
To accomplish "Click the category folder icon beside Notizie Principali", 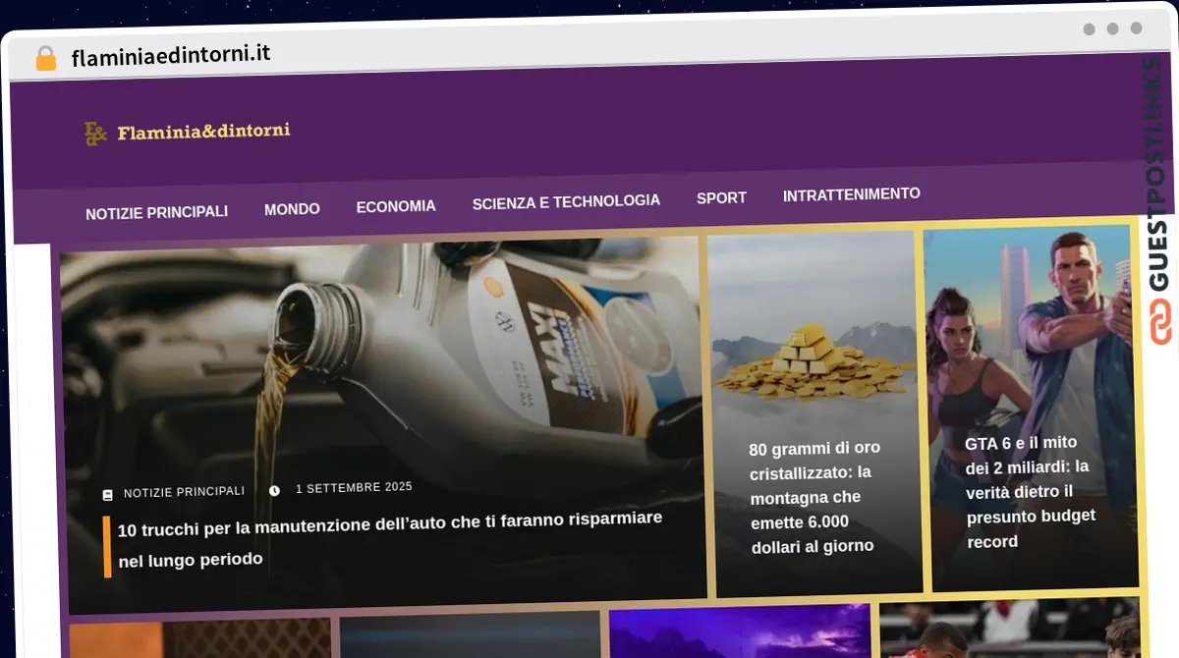I will click(x=108, y=494).
